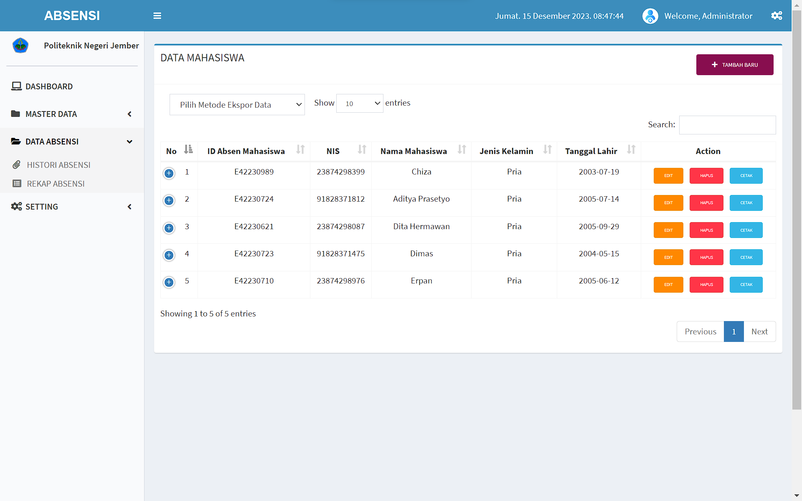
Task: Expand the Setting menu chevron
Action: (129, 207)
